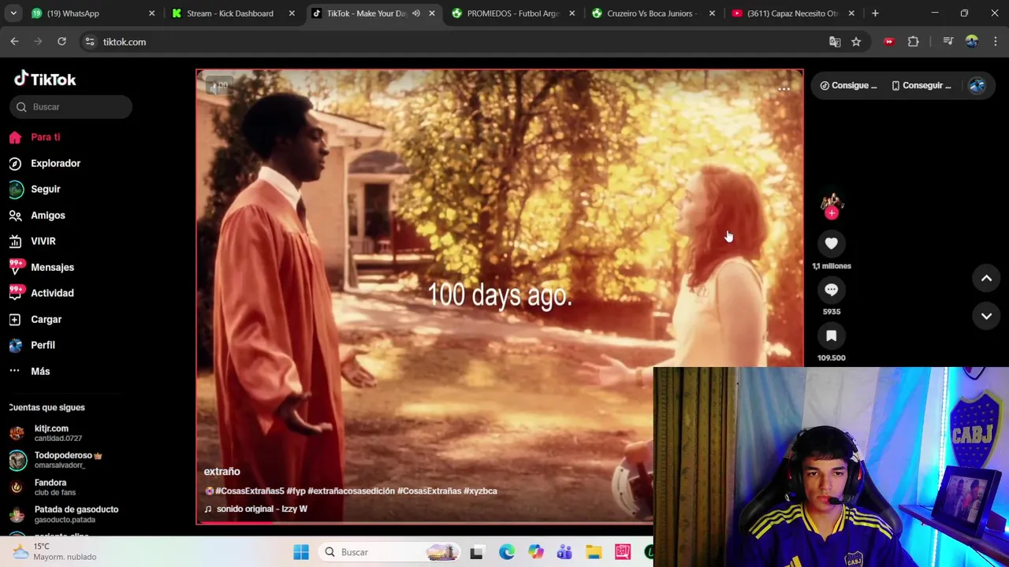Translate this page icon
Screen dimensions: 1009x567
[835, 42]
